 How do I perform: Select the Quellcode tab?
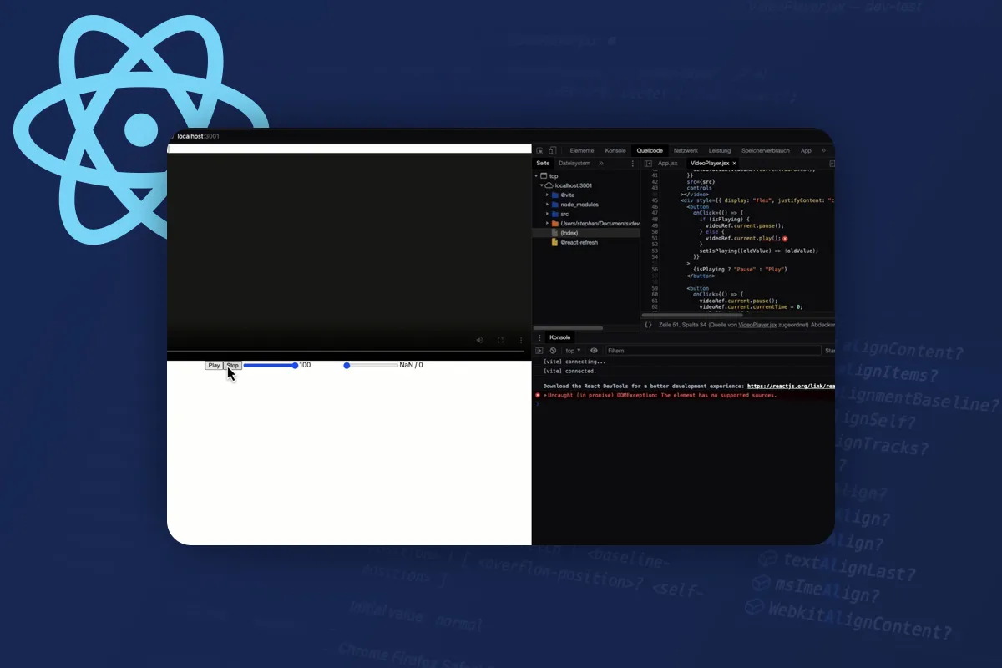click(650, 150)
